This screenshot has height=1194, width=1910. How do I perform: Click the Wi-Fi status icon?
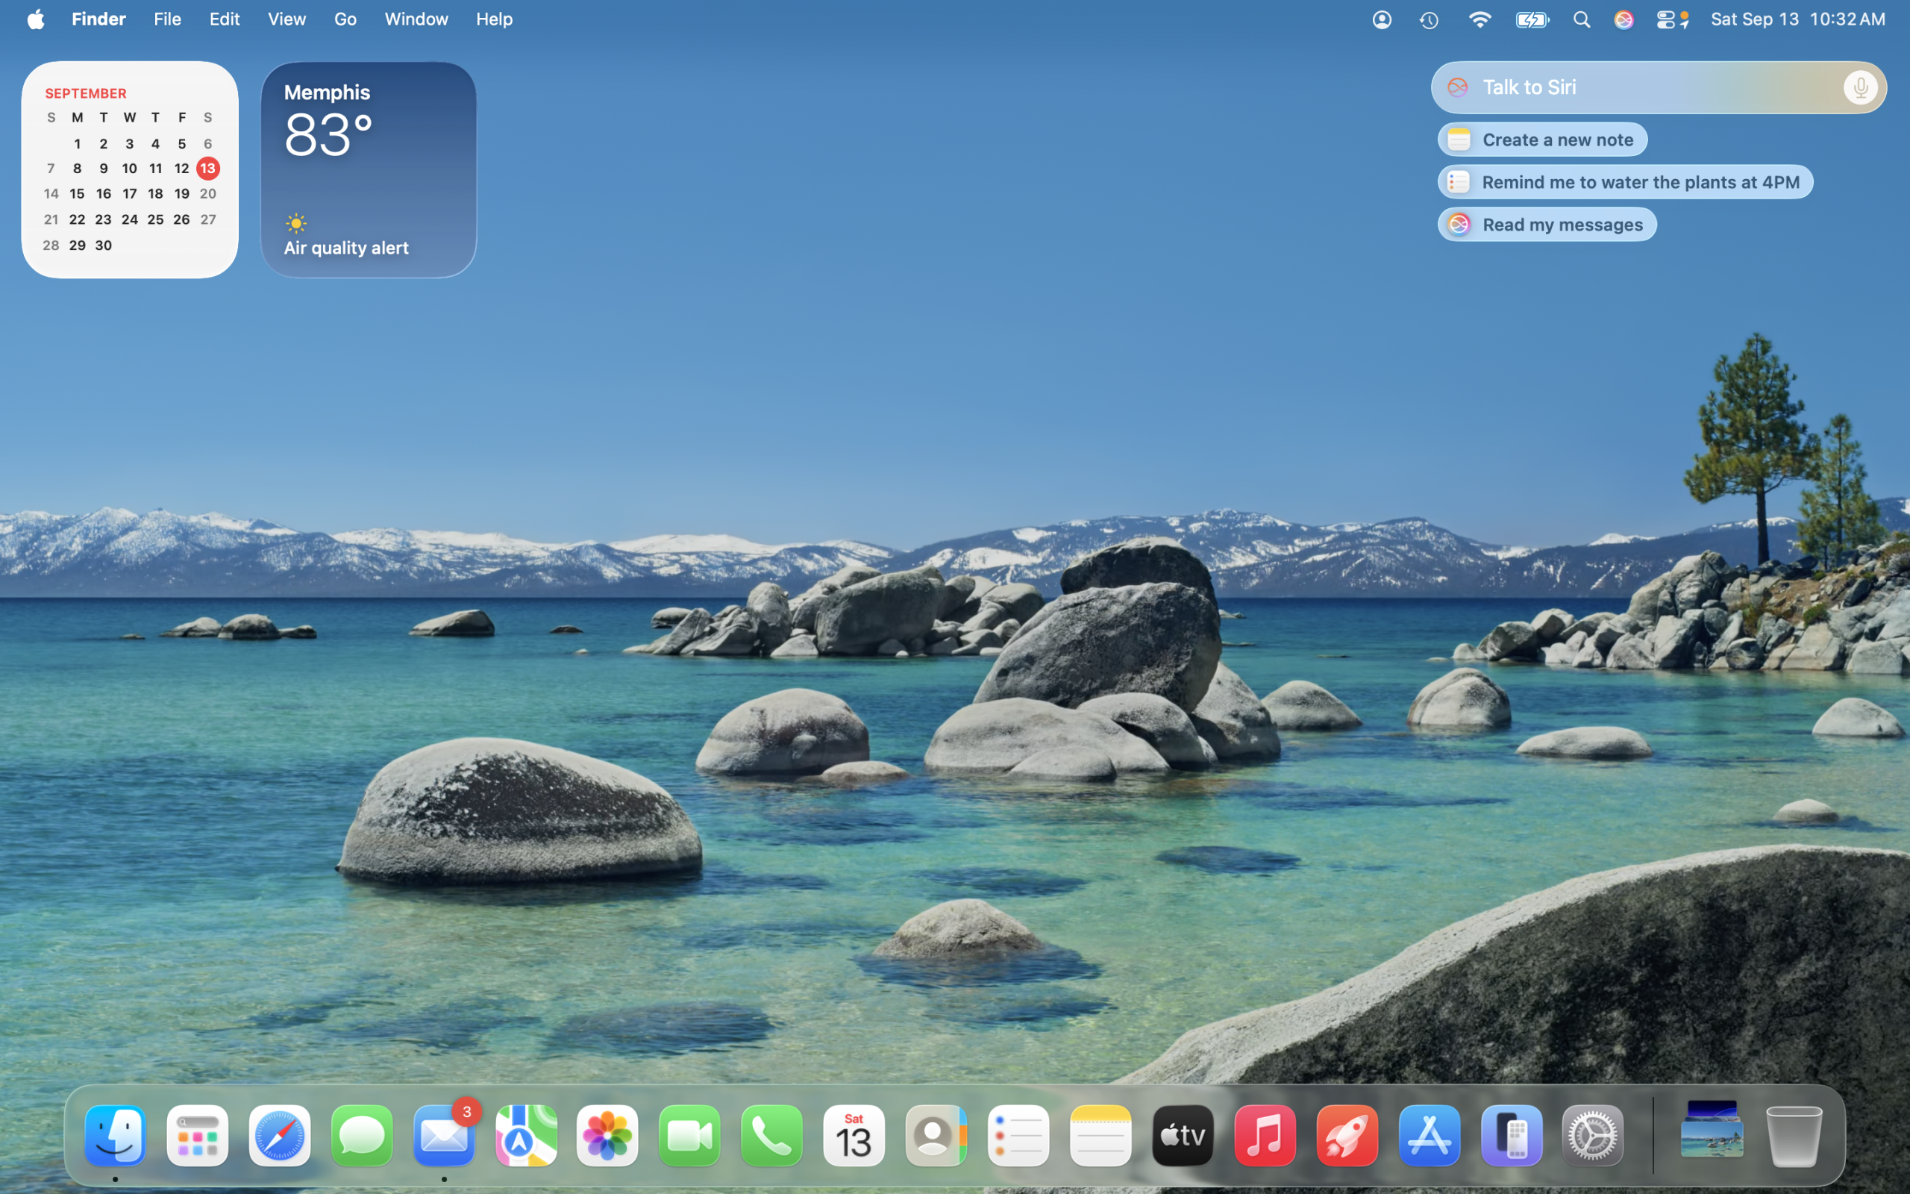[x=1480, y=19]
